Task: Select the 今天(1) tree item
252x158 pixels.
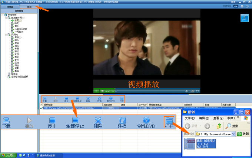Action: [x=18, y=20]
